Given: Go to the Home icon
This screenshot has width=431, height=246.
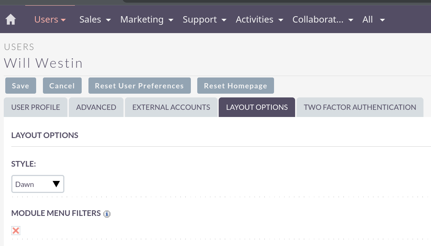Looking at the screenshot, I should click(11, 20).
